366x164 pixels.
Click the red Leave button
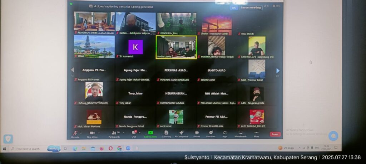click(275, 134)
